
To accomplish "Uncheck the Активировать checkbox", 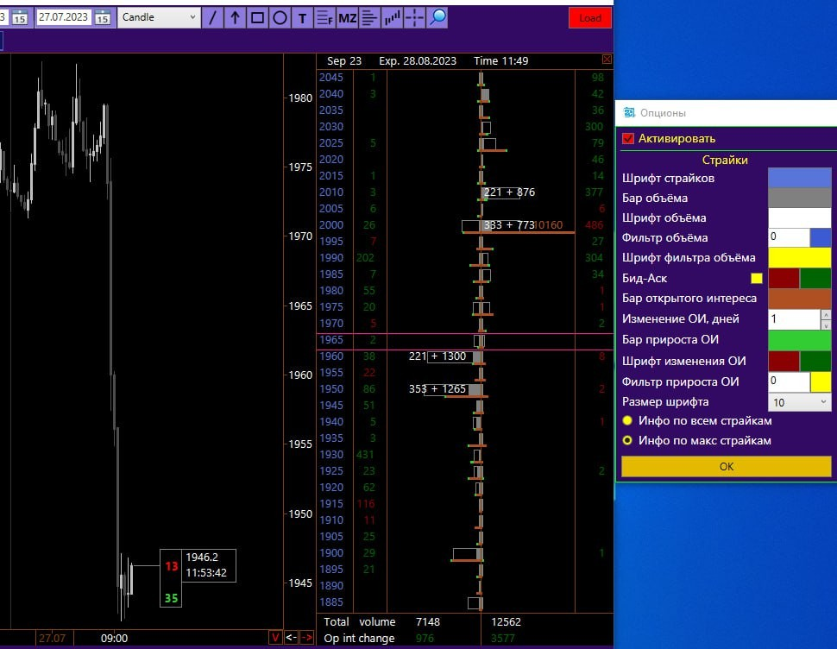I will point(628,138).
